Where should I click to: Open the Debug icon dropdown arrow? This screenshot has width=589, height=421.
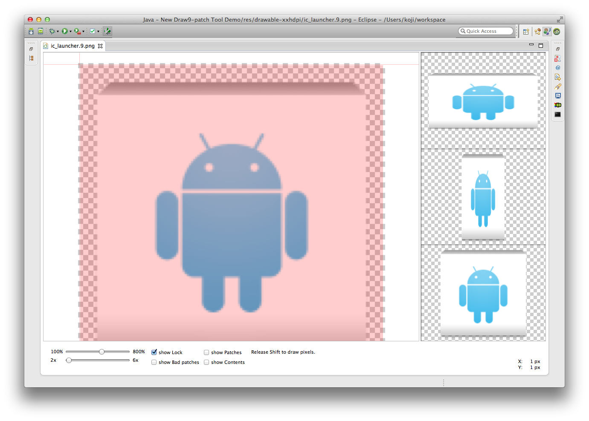[58, 31]
